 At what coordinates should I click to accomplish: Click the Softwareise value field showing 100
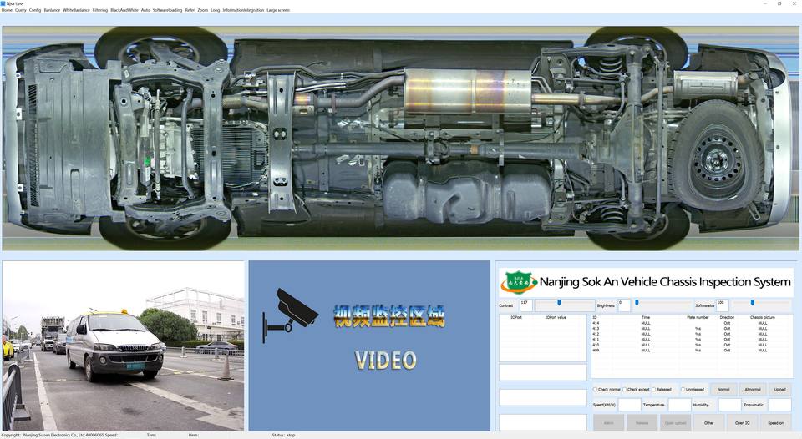722,305
